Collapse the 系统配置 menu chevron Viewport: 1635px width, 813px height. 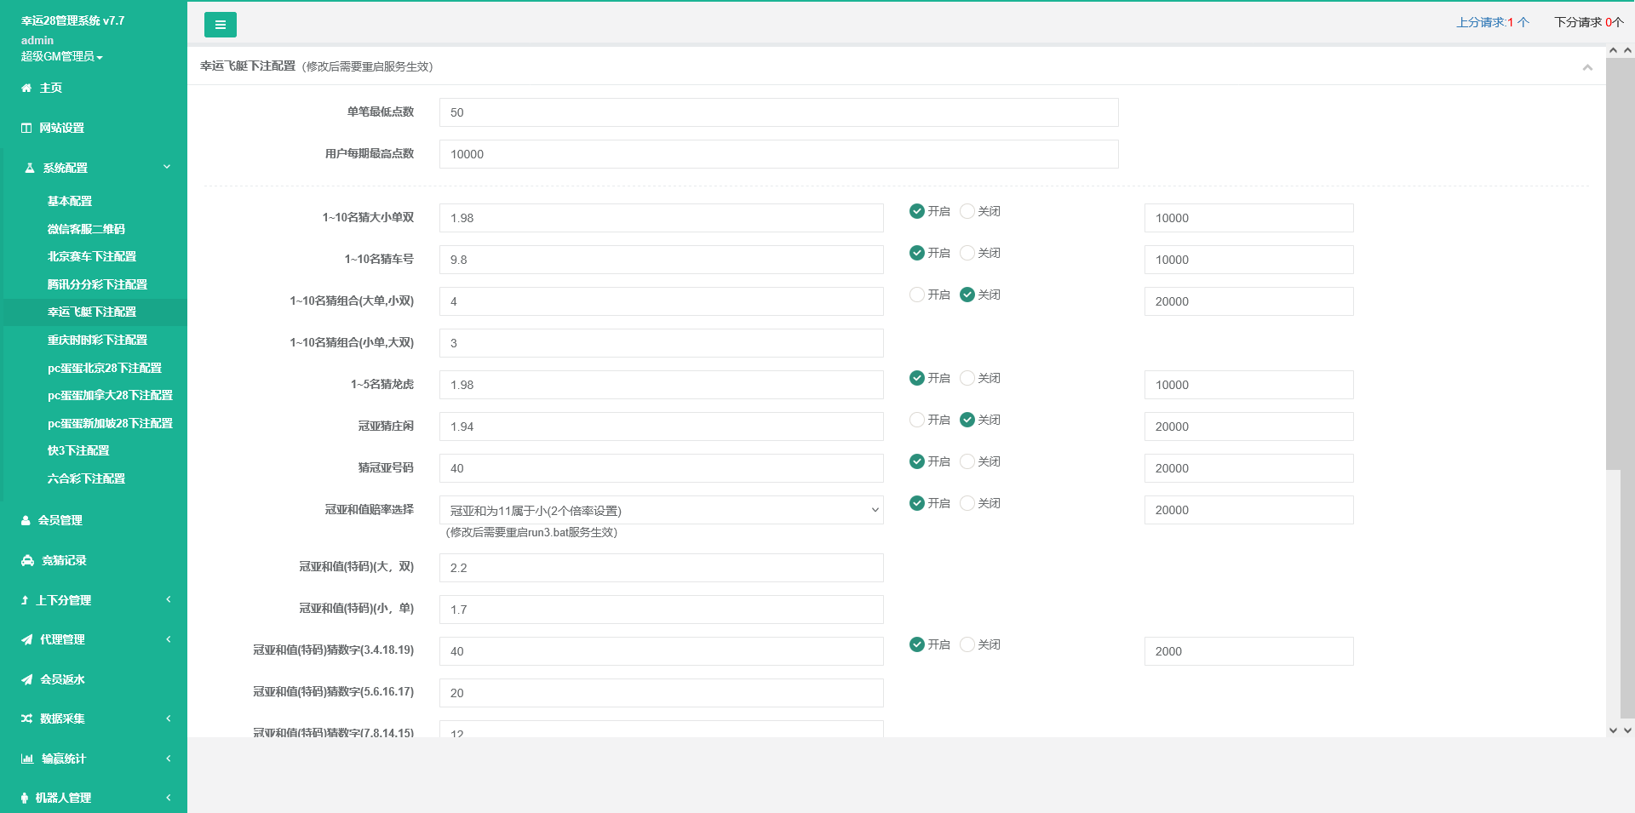167,167
